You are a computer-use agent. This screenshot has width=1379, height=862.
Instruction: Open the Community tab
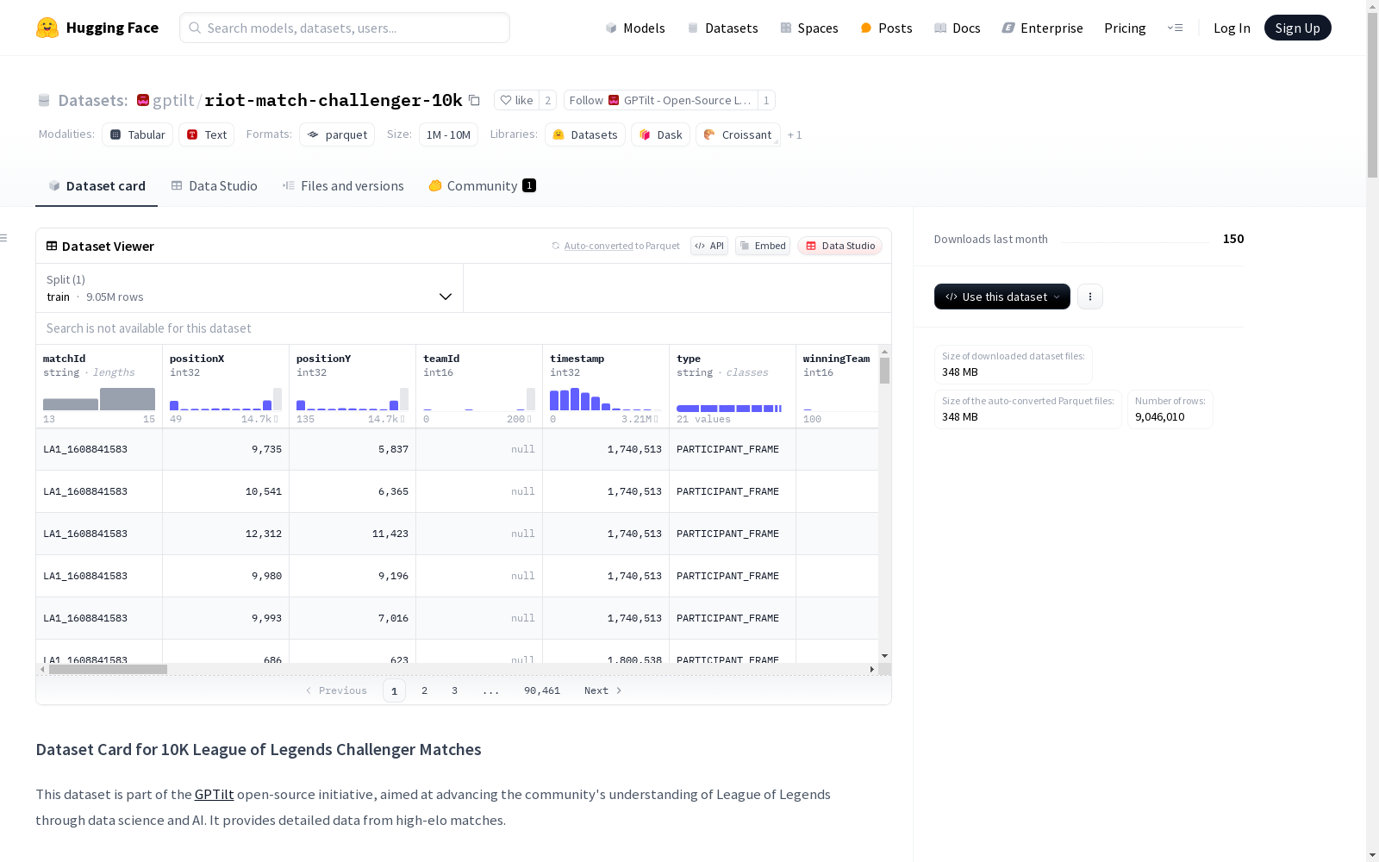point(482,185)
